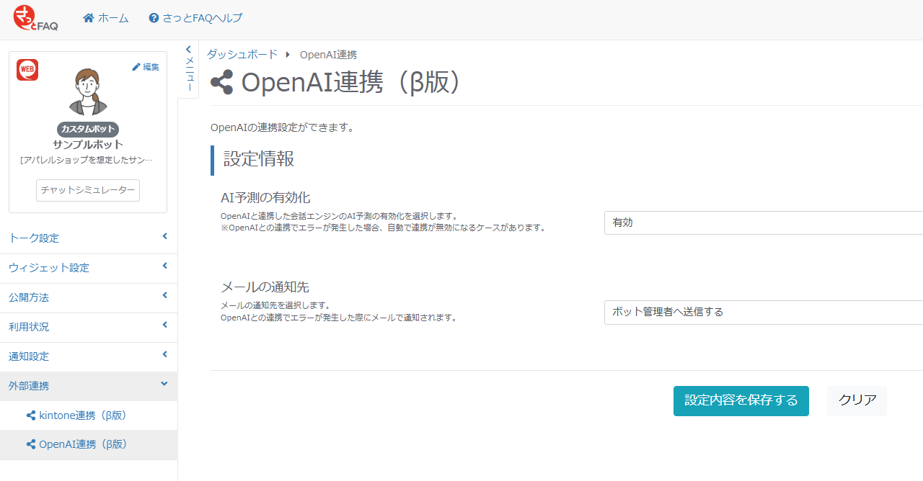Expand the ウィジェット設定 section
Viewport: 923px width, 481px height.
point(88,268)
